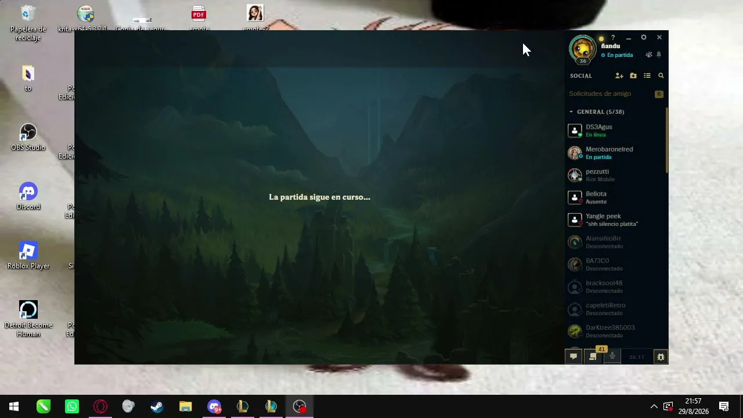Open Discord from the taskbar
Image resolution: width=743 pixels, height=418 pixels.
pyautogui.click(x=214, y=406)
